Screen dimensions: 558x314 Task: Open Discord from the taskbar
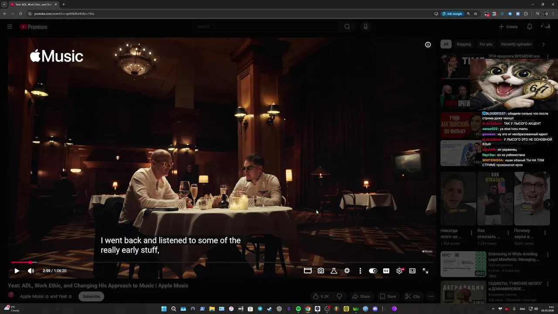[375, 309]
